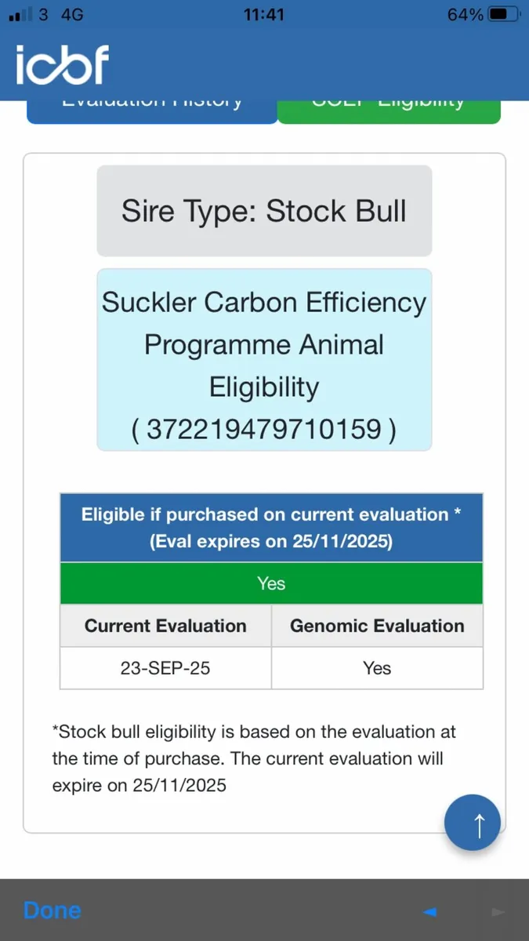
Task: Tap the Current Evaluation column header
Action: click(165, 626)
